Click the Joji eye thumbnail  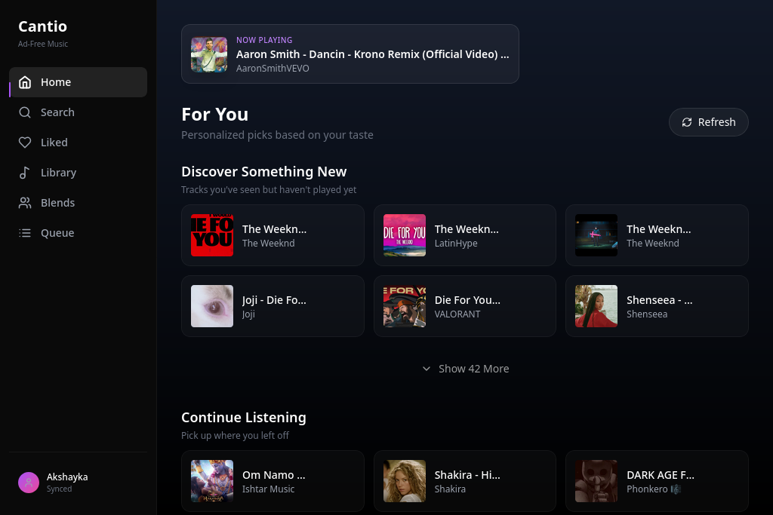pyautogui.click(x=212, y=306)
